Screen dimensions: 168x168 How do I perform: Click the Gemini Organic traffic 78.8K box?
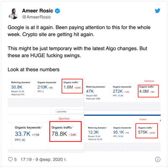[x=65, y=131]
